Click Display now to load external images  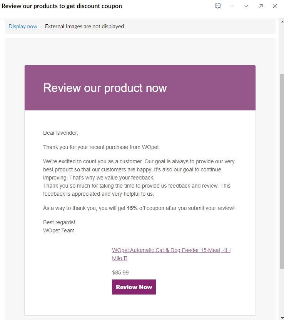(23, 27)
